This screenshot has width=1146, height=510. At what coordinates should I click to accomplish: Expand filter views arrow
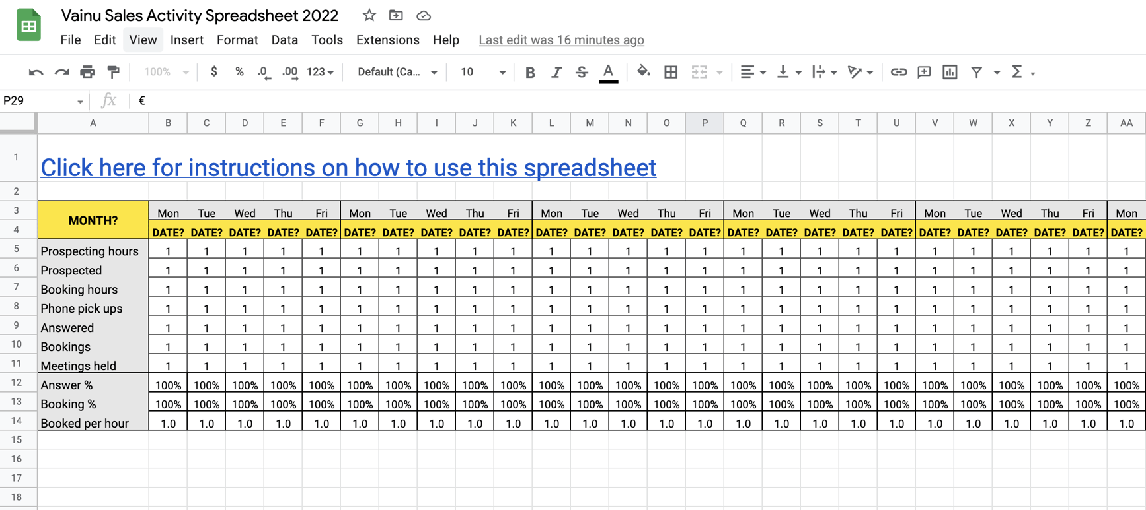tap(997, 73)
